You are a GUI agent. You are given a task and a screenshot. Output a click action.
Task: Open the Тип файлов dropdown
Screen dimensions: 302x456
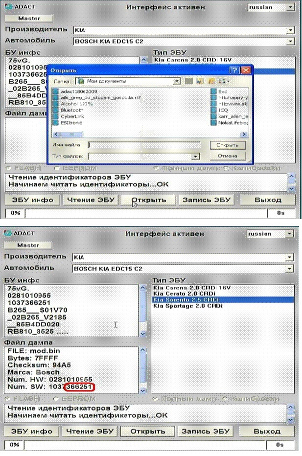tap(195, 157)
